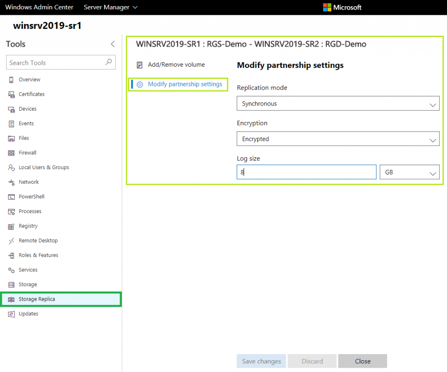This screenshot has height=372, width=447.
Task: Select the Certificates sidebar icon
Action: pyautogui.click(x=11, y=94)
